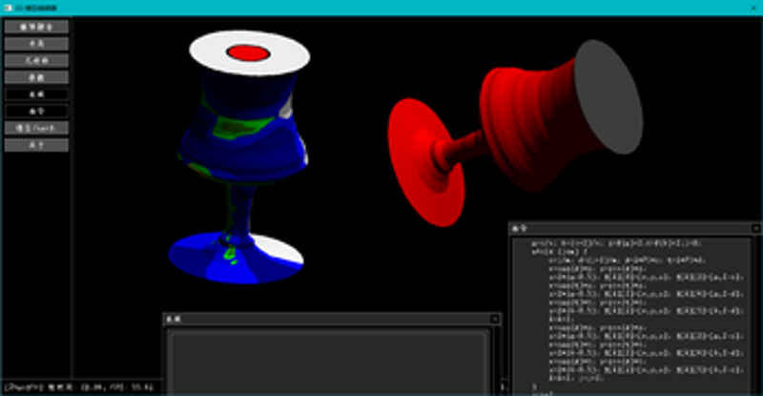Toggle the sixth sidebar button, the lower black one
The image size is (763, 396).
point(36,111)
